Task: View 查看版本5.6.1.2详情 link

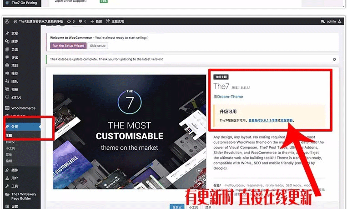Action: point(263,121)
